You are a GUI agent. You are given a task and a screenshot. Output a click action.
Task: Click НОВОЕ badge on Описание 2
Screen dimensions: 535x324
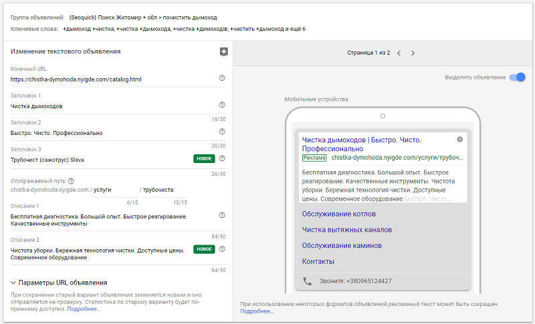click(204, 249)
